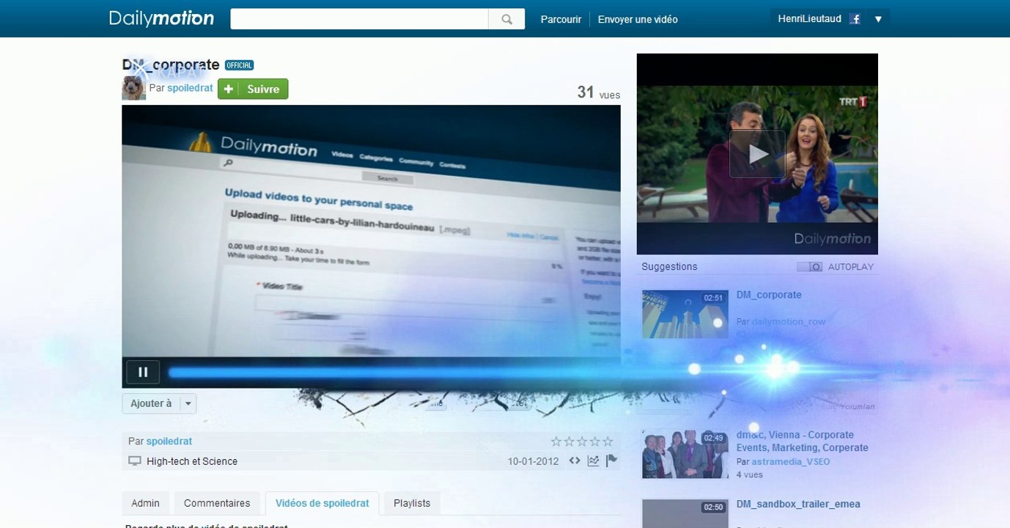1010x528 pixels.
Task: Rate video with the fifth star
Action: pos(608,441)
